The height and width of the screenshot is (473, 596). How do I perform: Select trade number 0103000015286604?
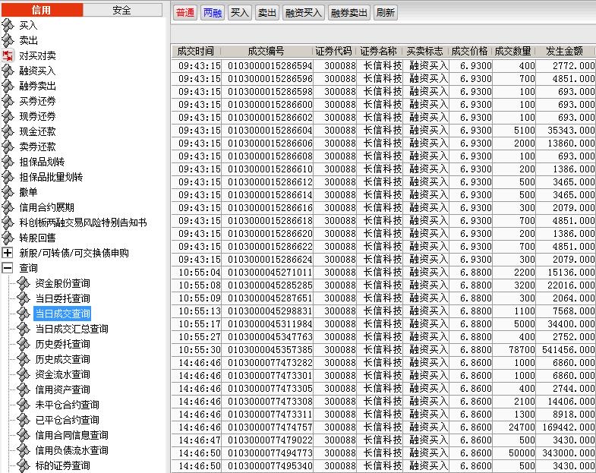point(270,131)
